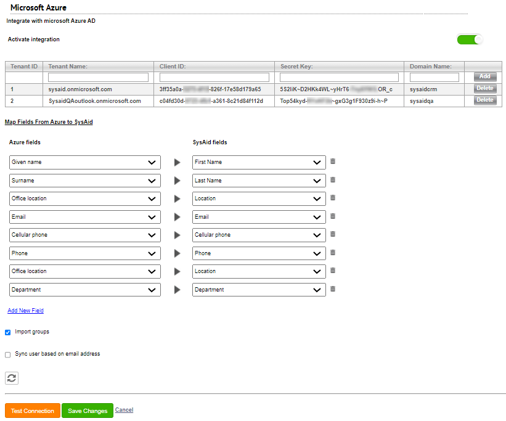This screenshot has height=421, width=506.
Task: Click the secret key starting with Top54kyd
Action: click(333, 101)
